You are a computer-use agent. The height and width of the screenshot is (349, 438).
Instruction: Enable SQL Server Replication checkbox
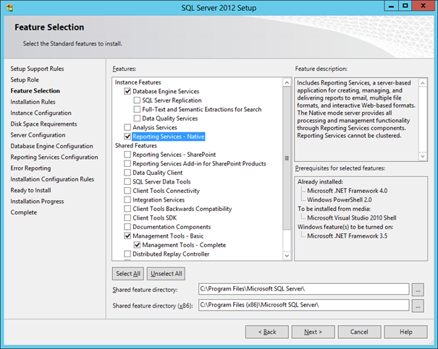click(x=137, y=100)
